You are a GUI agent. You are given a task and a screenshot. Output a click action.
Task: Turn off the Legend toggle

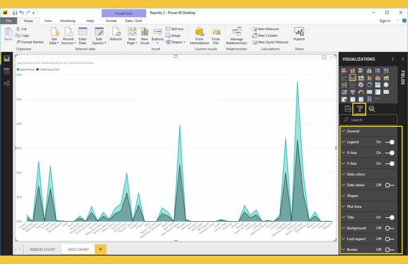[x=390, y=142]
